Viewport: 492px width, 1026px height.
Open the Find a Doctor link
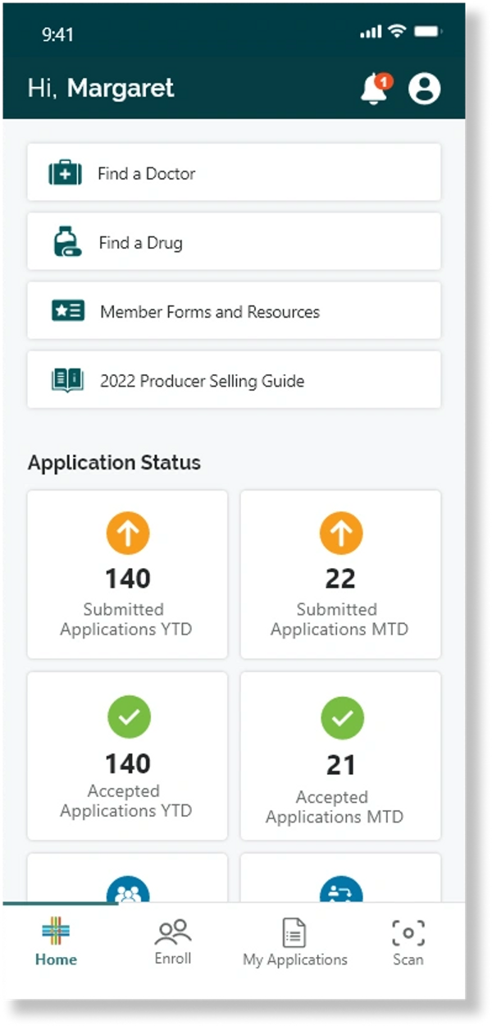pos(234,173)
